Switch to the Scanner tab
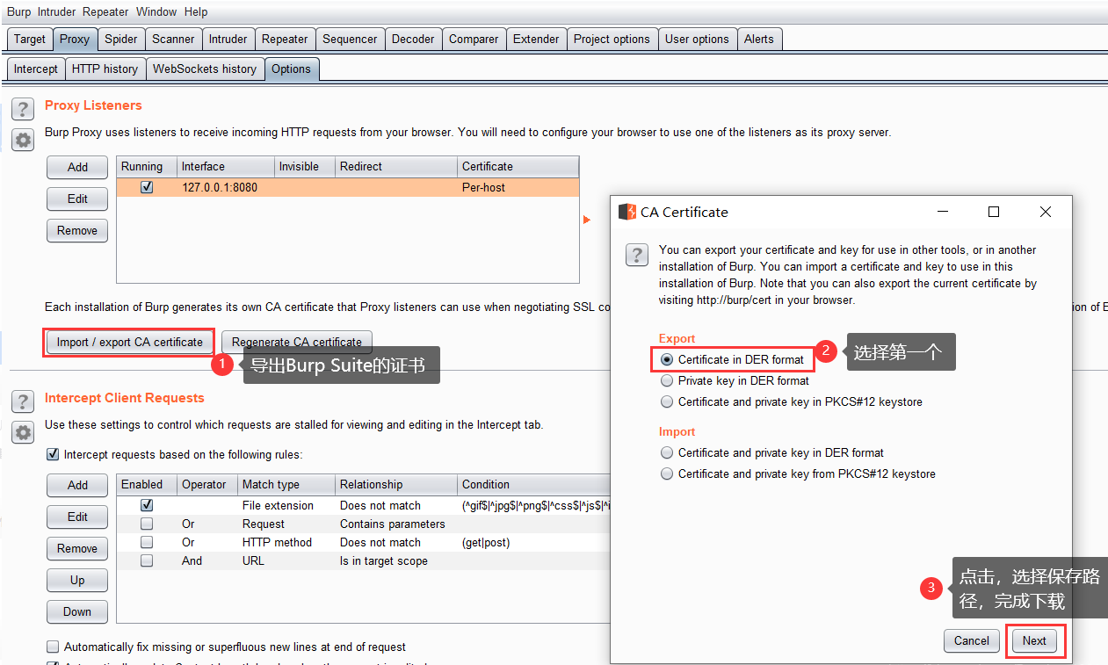Screen dimensions: 1108x665 tap(173, 39)
